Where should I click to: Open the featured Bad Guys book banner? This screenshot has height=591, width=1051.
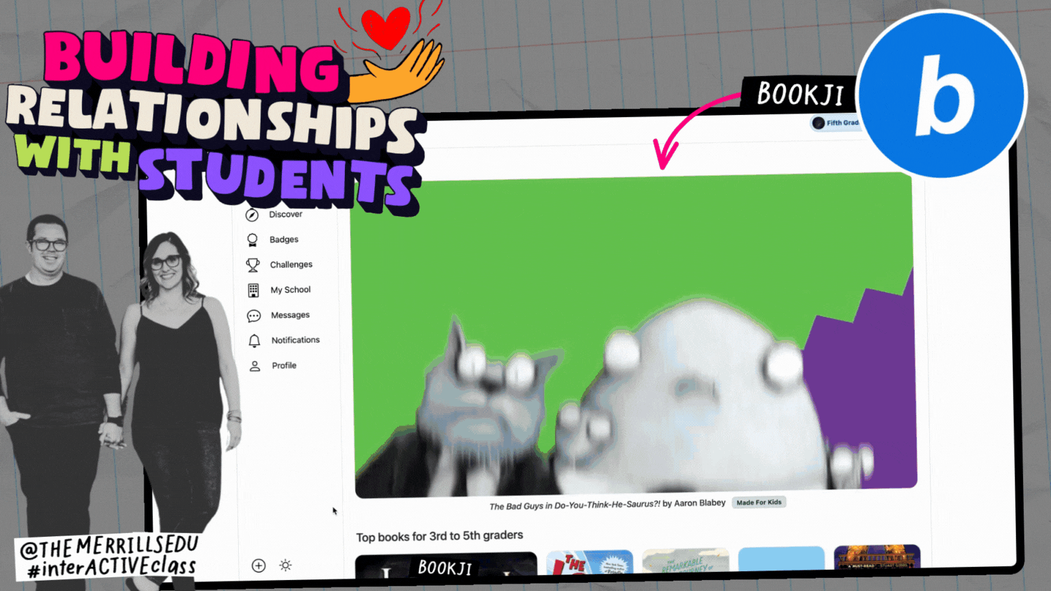[x=635, y=335]
